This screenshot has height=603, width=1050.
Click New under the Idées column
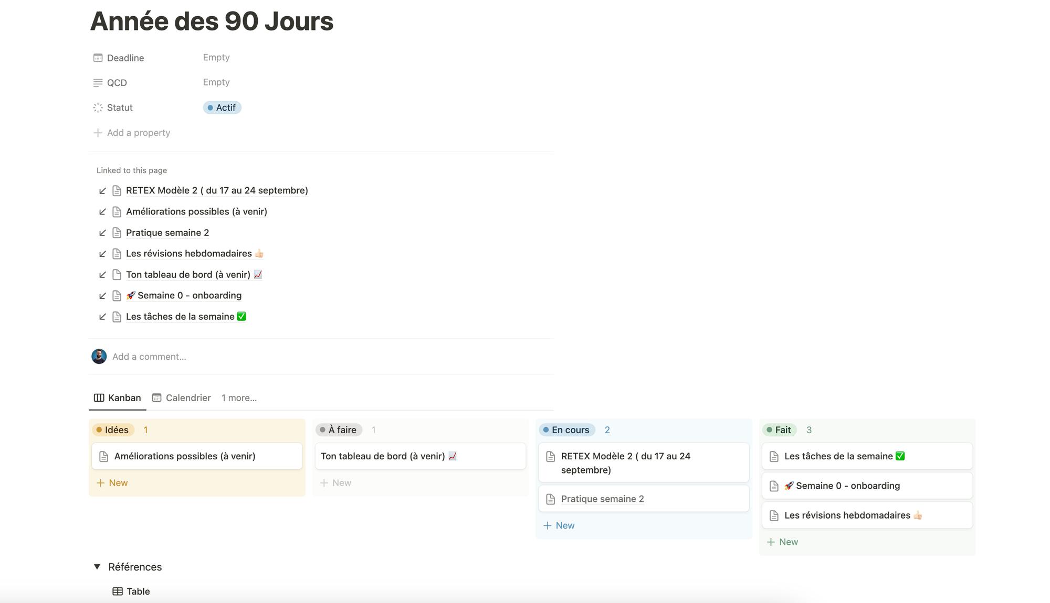(112, 482)
